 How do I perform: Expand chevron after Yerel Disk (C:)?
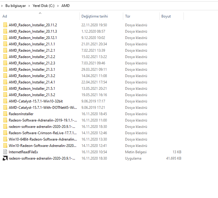coord(58,6)
